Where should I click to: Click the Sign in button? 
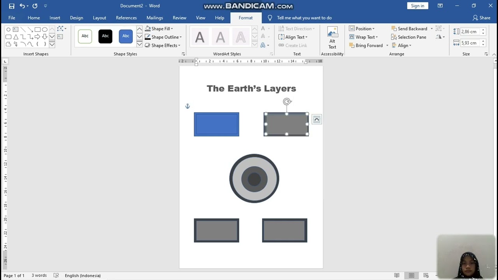[417, 6]
